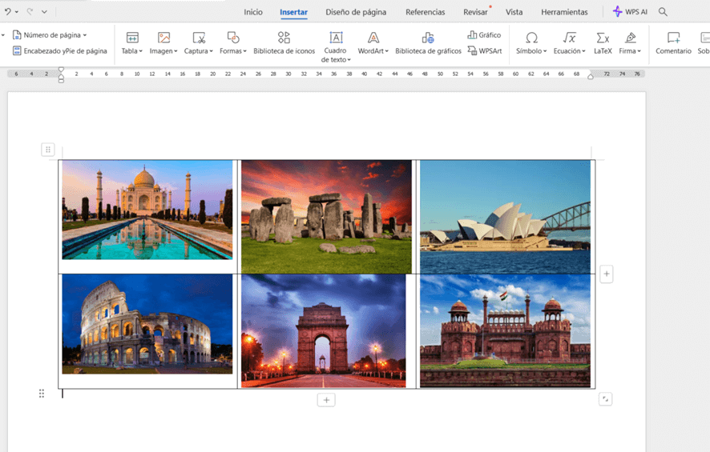Expand the Formas dropdown menu

(x=232, y=50)
